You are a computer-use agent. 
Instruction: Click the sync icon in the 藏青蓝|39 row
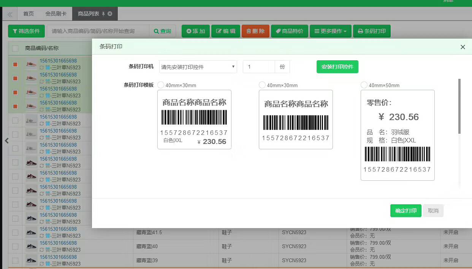(42, 264)
